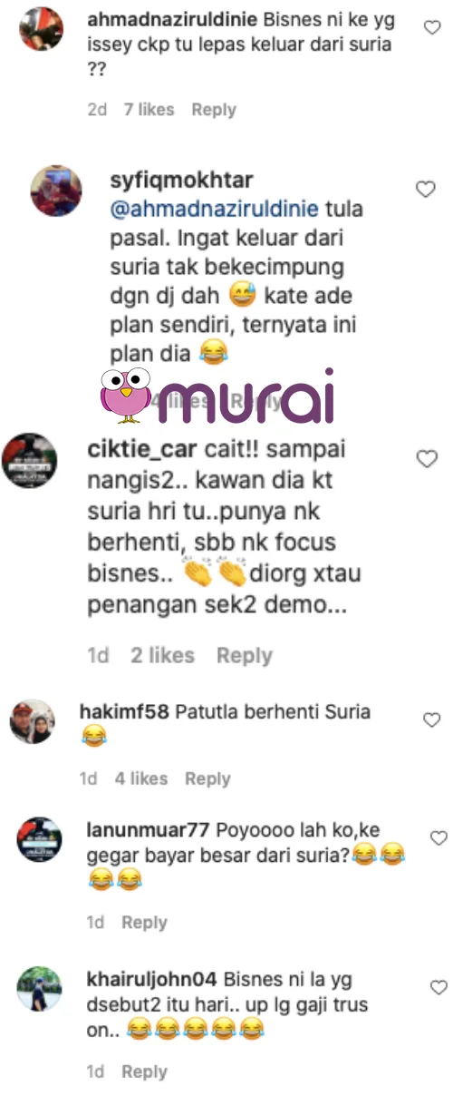Open ahmadnaziruldinie's profile picture
The height and width of the screenshot is (1096, 453).
(x=41, y=30)
